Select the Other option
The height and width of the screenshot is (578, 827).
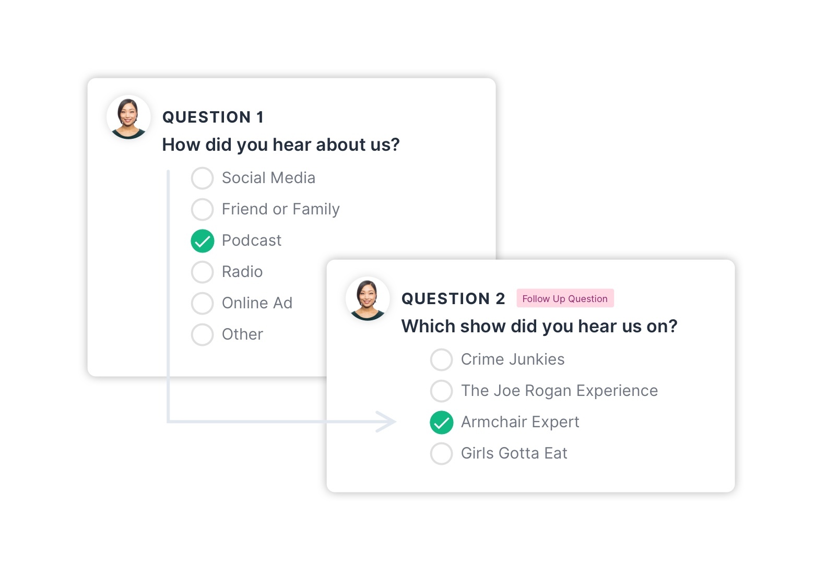(x=202, y=334)
